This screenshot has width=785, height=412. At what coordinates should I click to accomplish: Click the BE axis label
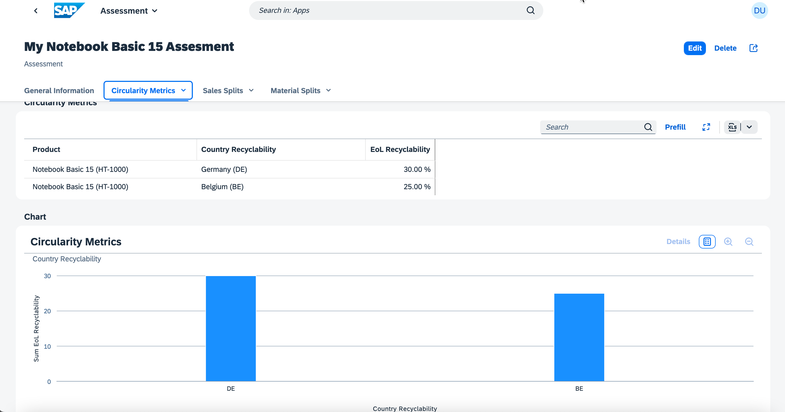click(x=579, y=389)
